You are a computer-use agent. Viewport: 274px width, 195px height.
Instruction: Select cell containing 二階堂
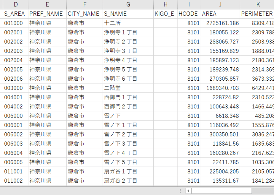coord(128,88)
